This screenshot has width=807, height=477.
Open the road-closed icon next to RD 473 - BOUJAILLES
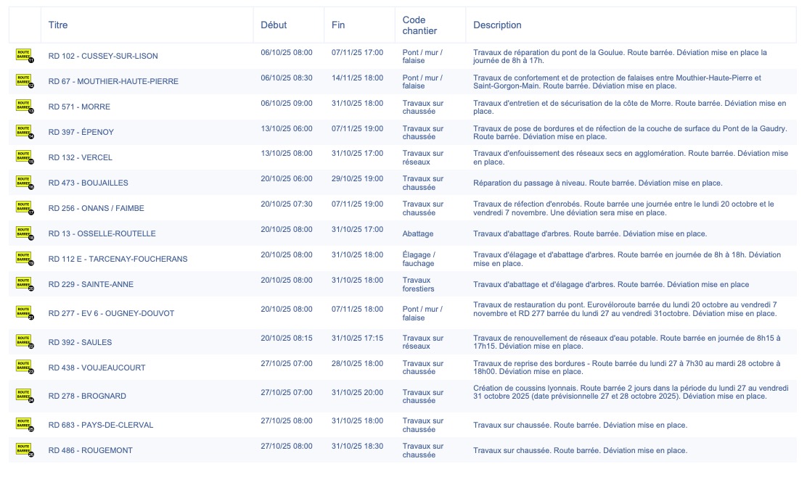(24, 183)
